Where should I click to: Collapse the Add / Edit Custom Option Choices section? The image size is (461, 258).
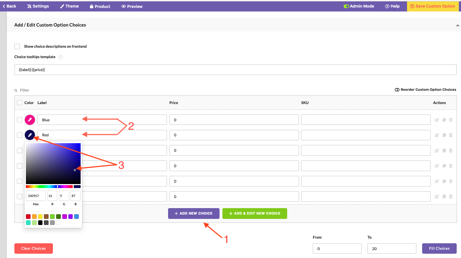point(457,25)
